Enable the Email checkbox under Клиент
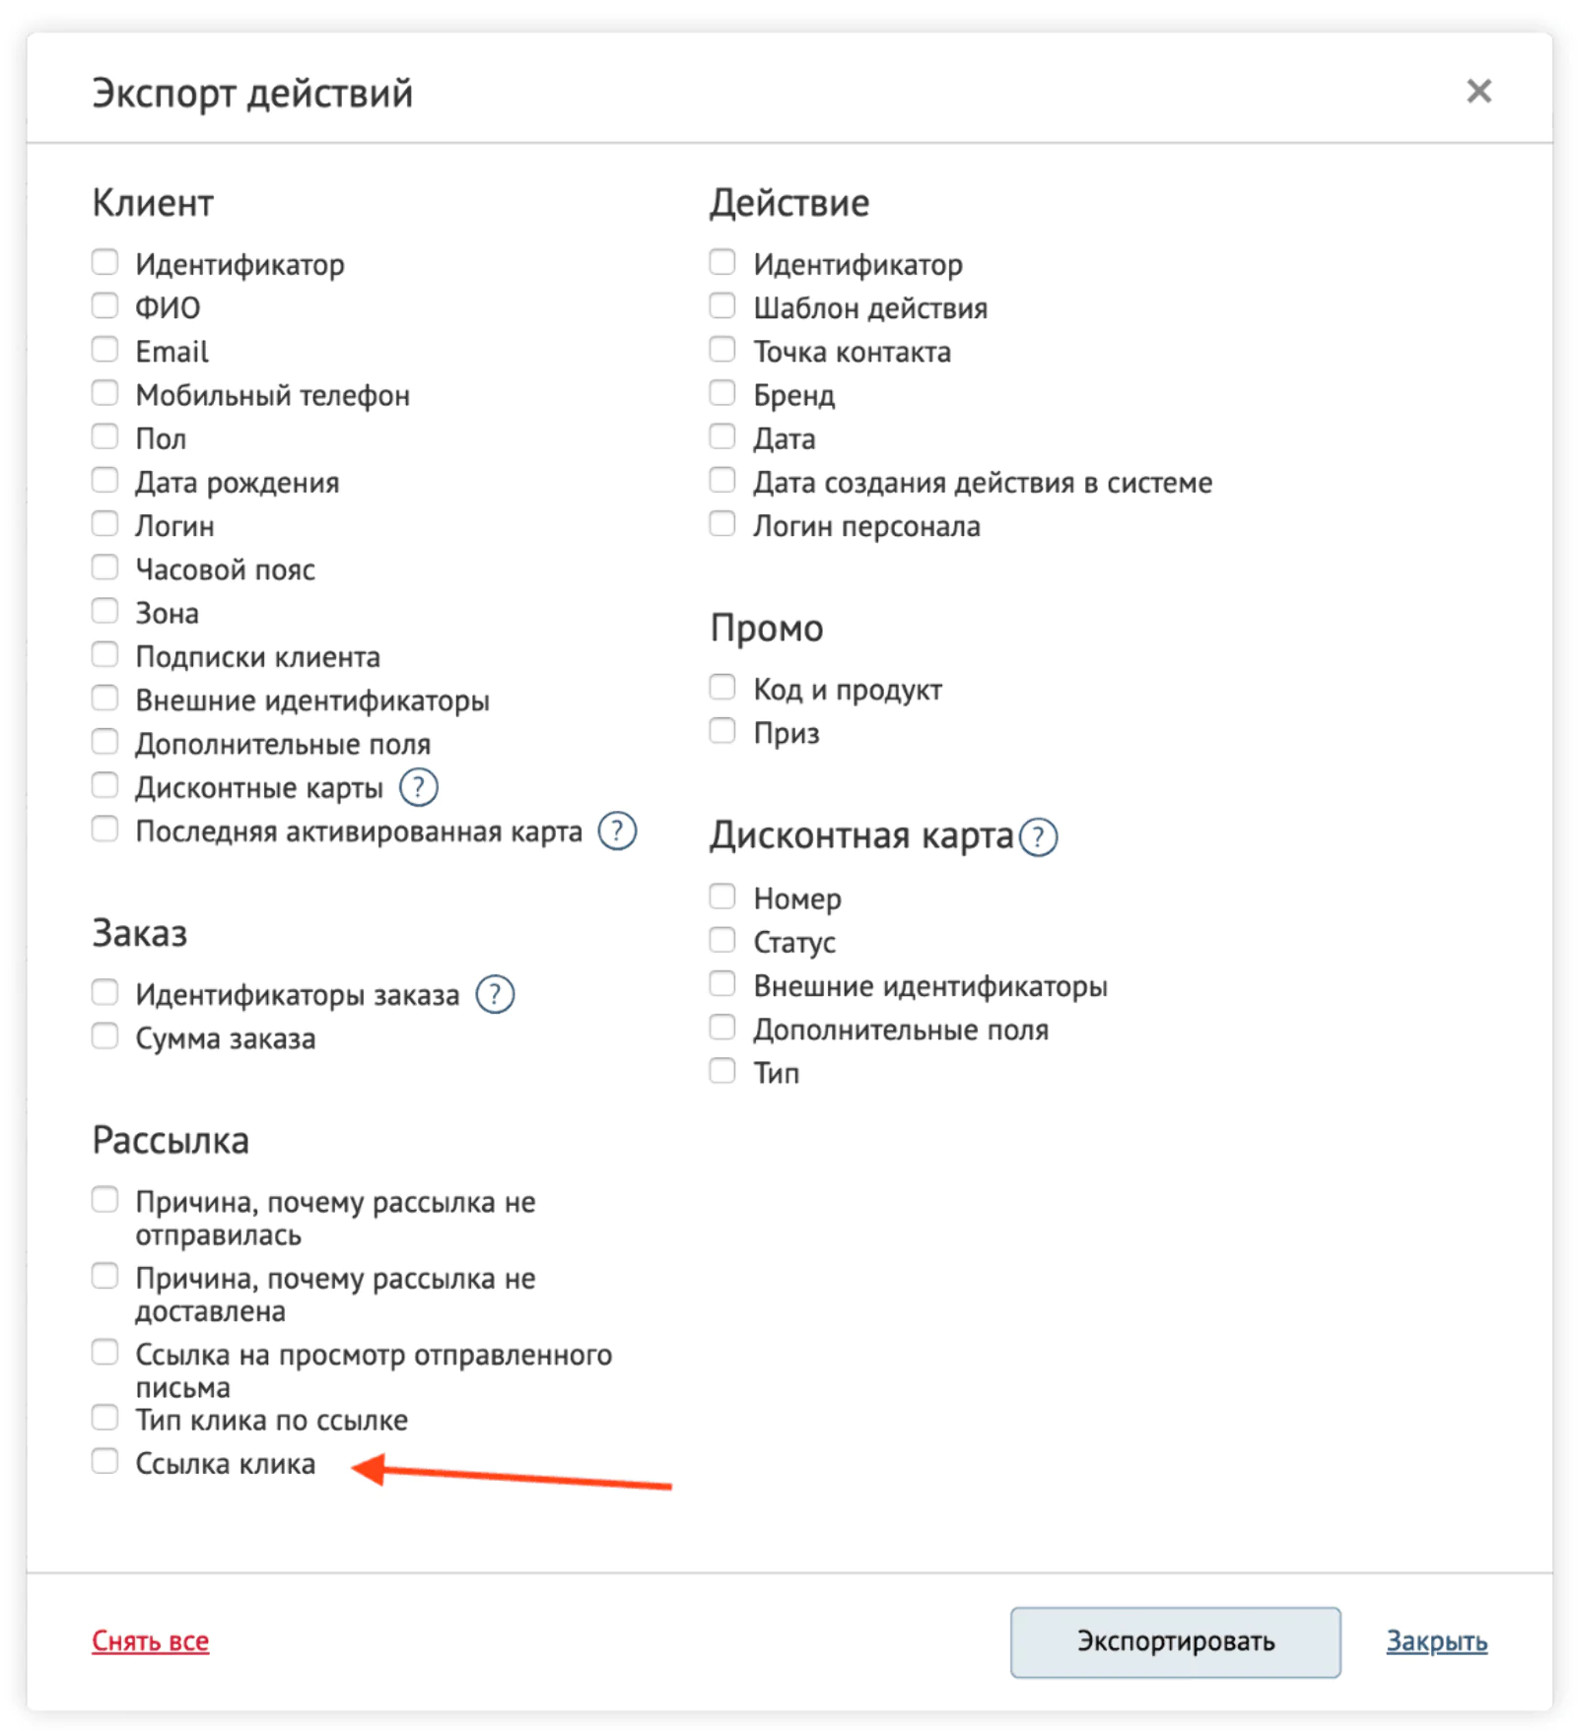 click(x=105, y=350)
